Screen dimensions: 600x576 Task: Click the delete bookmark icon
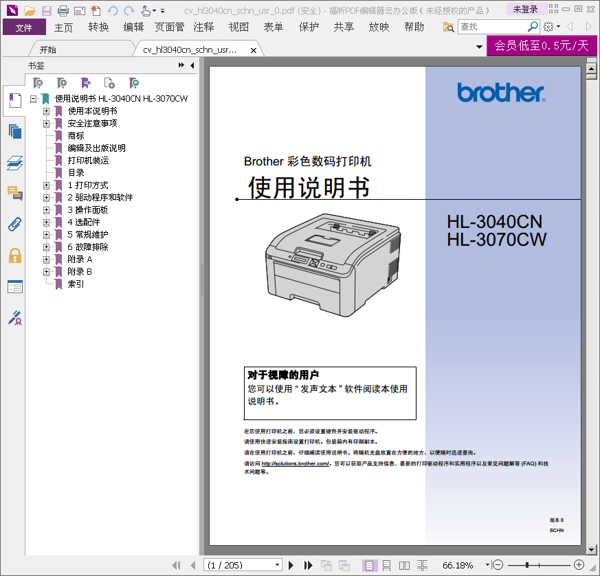(38, 82)
